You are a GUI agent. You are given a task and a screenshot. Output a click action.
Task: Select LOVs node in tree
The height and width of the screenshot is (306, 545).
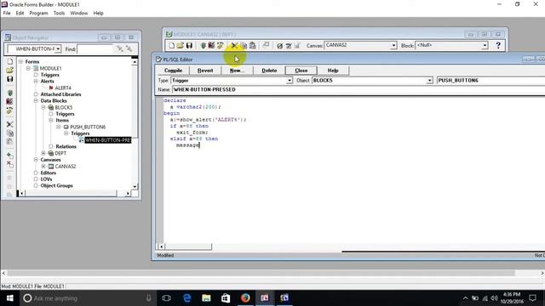click(x=46, y=179)
